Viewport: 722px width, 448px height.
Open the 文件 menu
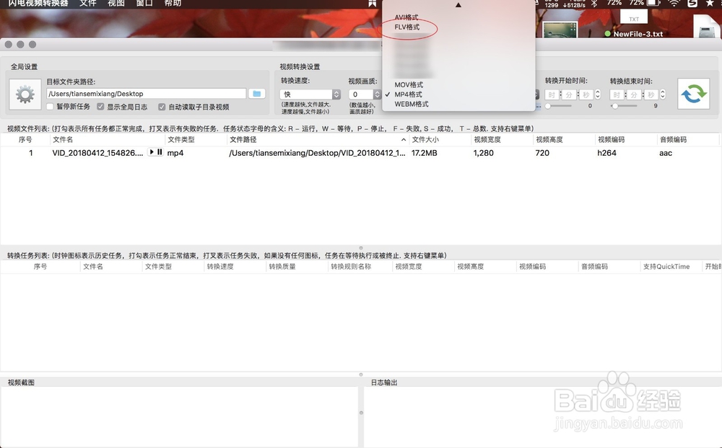(88, 4)
